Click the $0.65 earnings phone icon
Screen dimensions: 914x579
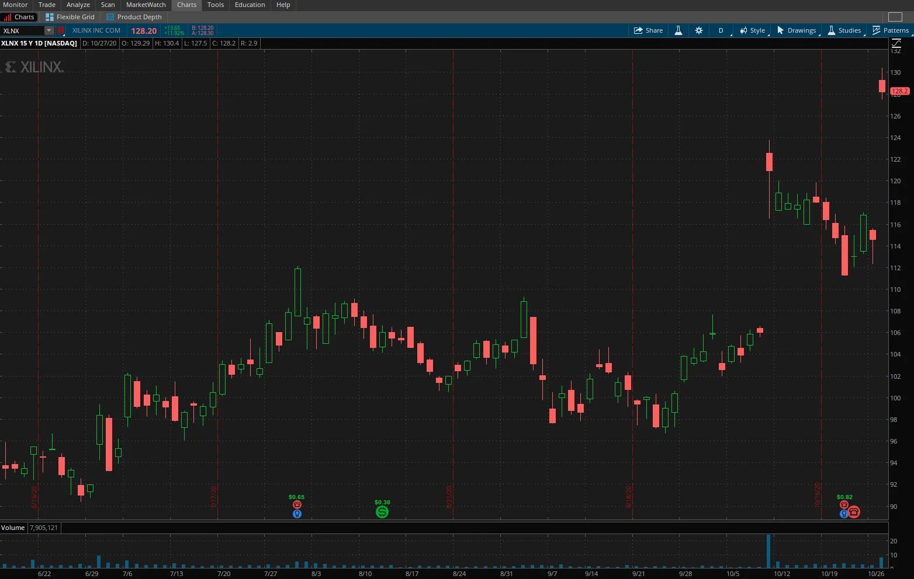tap(297, 505)
